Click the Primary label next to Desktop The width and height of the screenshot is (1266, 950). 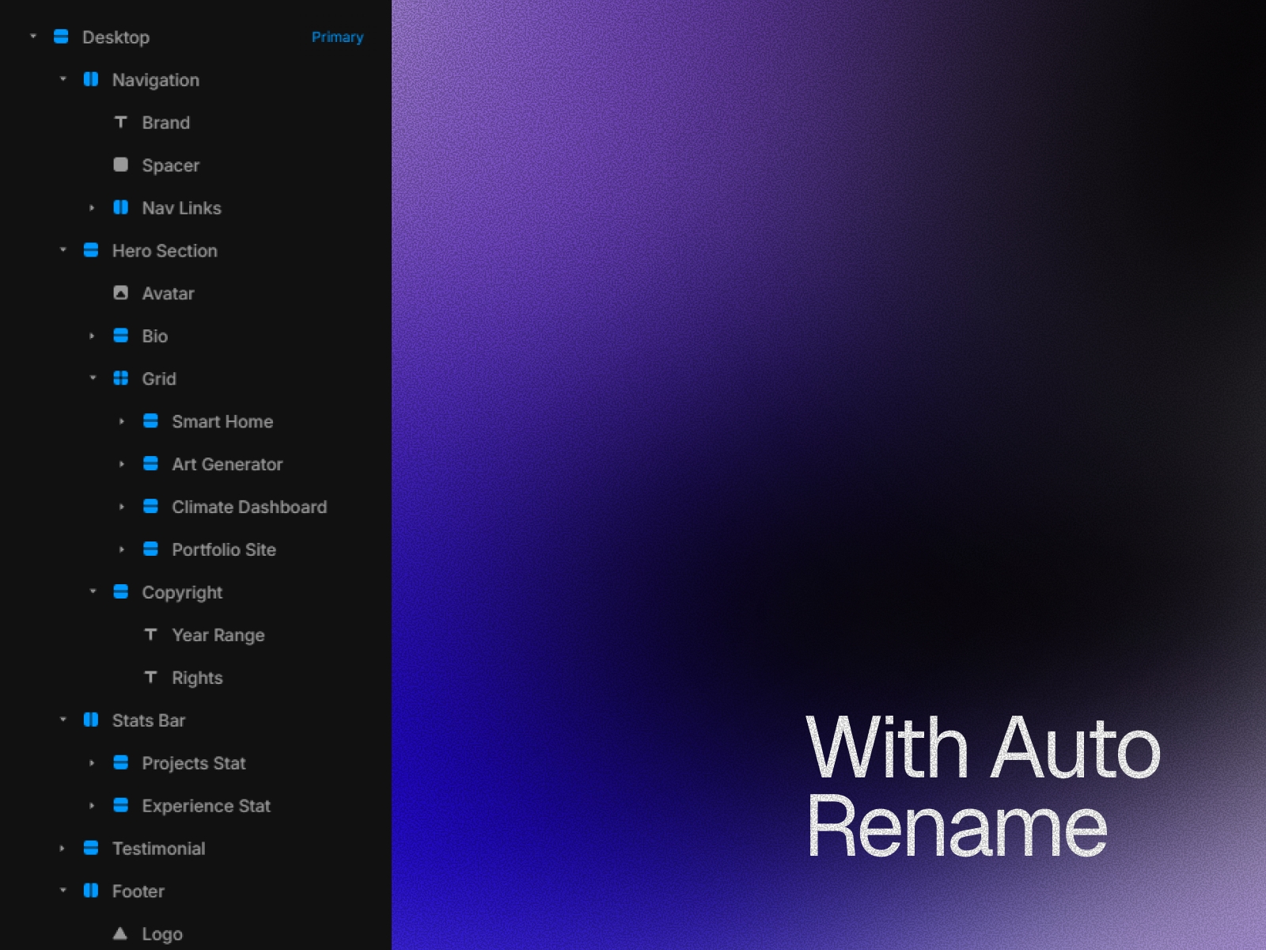(338, 36)
